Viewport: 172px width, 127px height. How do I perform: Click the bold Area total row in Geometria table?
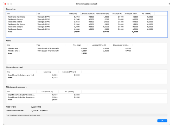pos(87,32)
